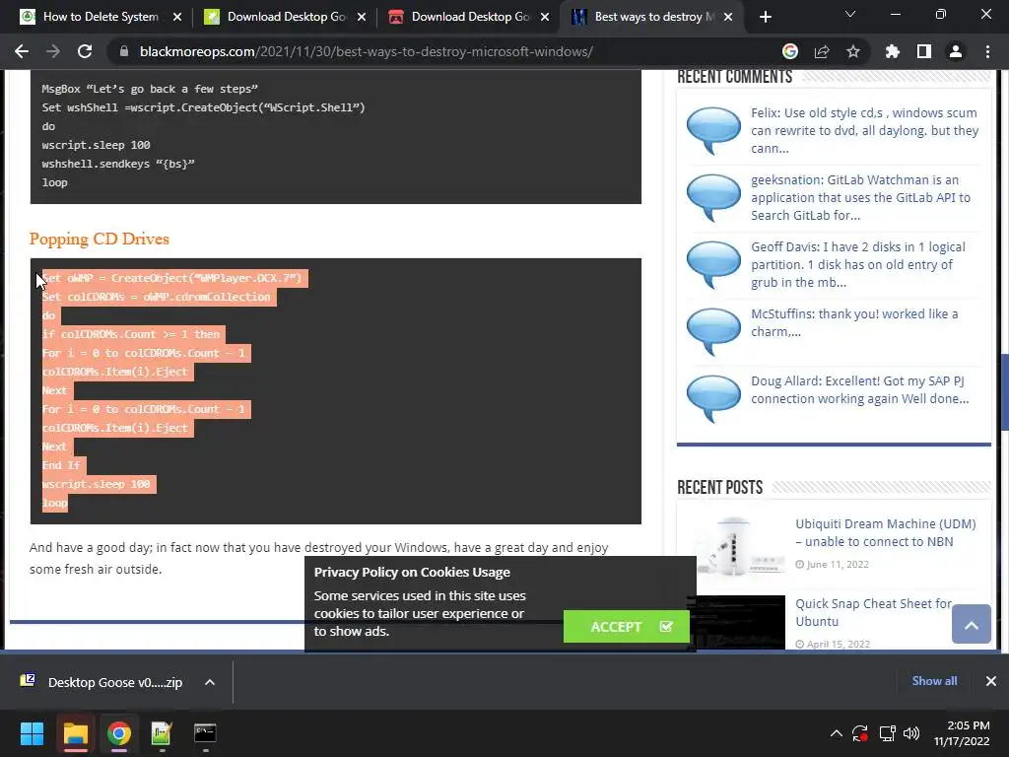The height and width of the screenshot is (757, 1009).
Task: Bookmark this page with the star
Action: (x=853, y=51)
